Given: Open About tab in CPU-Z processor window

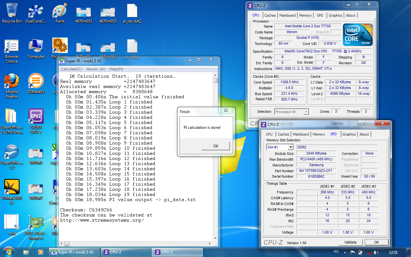Looking at the screenshot, I should [x=351, y=15].
